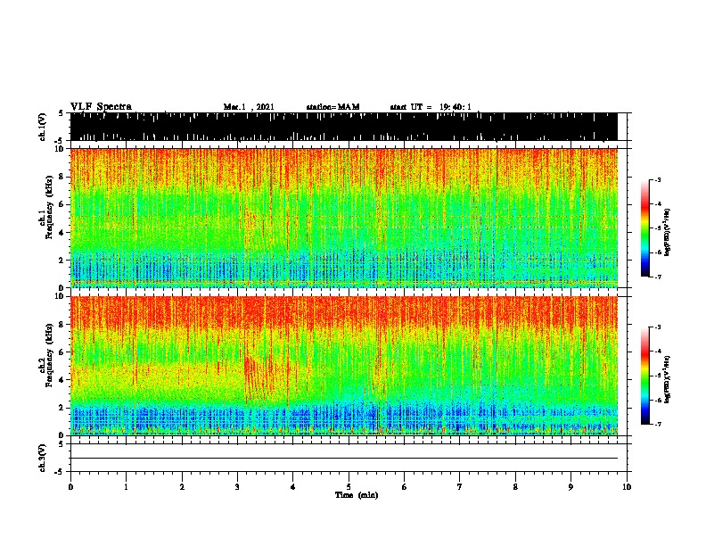Click the time-axis tick label "3"

(237, 487)
